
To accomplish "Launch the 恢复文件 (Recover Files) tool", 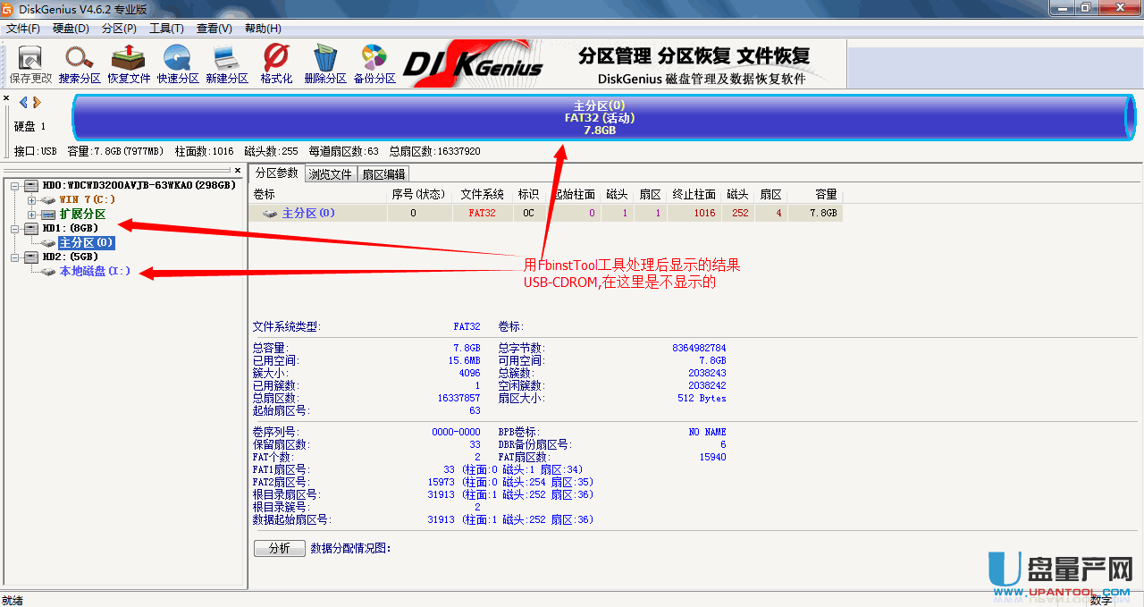I will tap(129, 64).
